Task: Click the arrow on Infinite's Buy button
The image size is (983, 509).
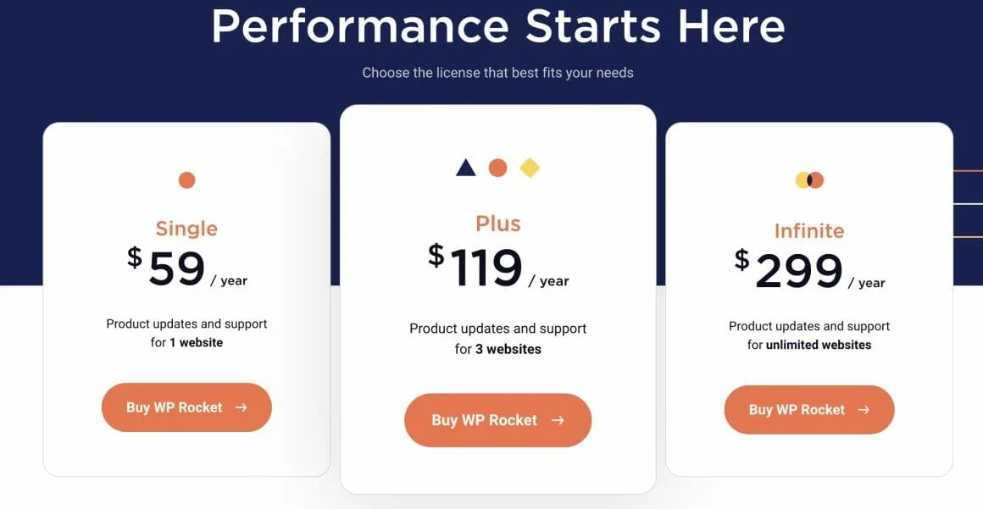Action: [x=864, y=410]
